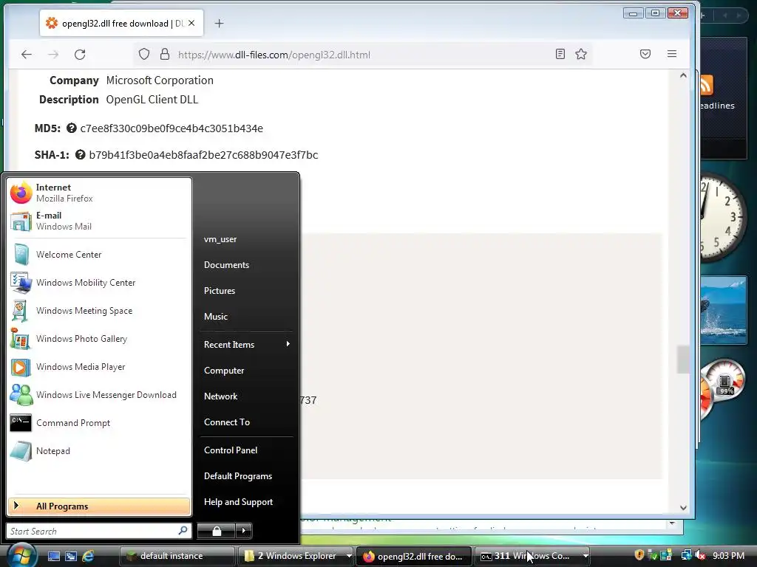
Task: Click SHA-1 help question icon
Action: (80, 155)
